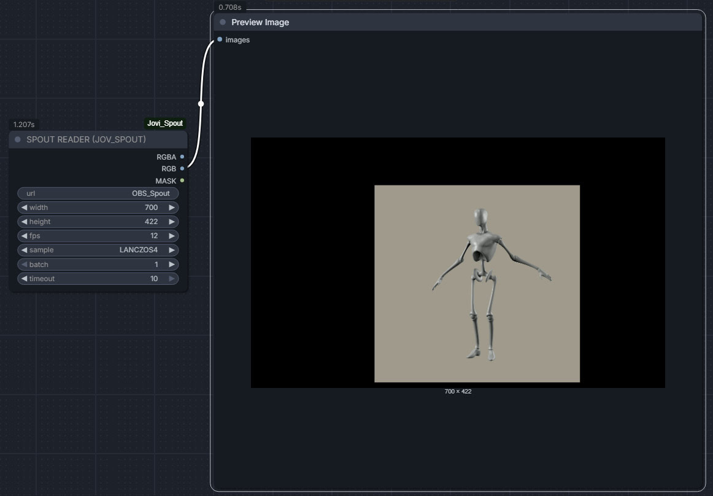Click the MASK output socket
The image size is (713, 496).
pyautogui.click(x=182, y=180)
